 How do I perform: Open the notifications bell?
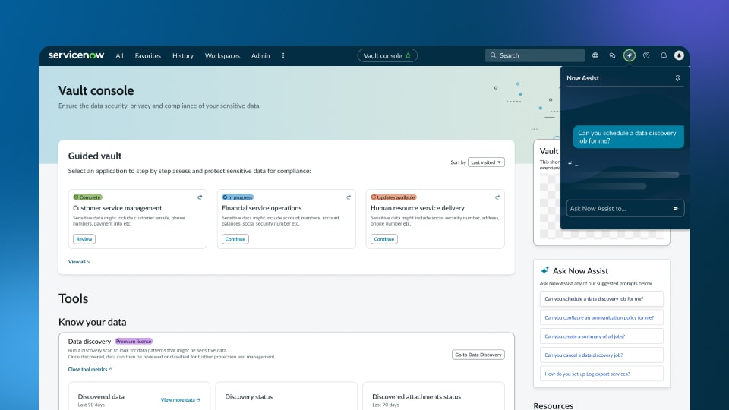664,55
